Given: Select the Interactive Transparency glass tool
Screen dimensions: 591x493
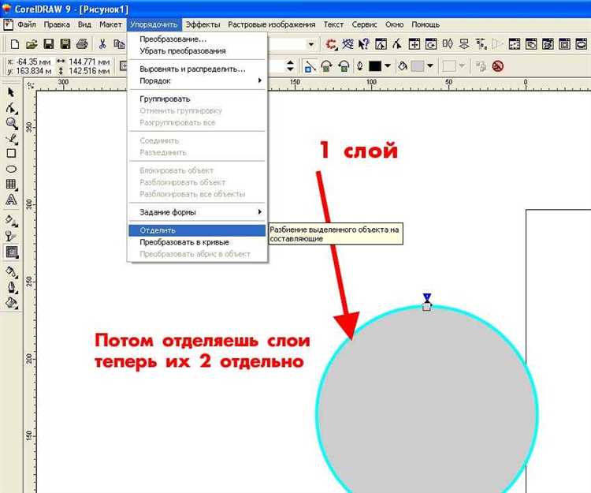Looking at the screenshot, I should pyautogui.click(x=11, y=237).
